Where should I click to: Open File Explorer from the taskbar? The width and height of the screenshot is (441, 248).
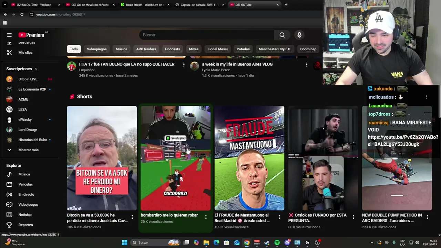206,242
